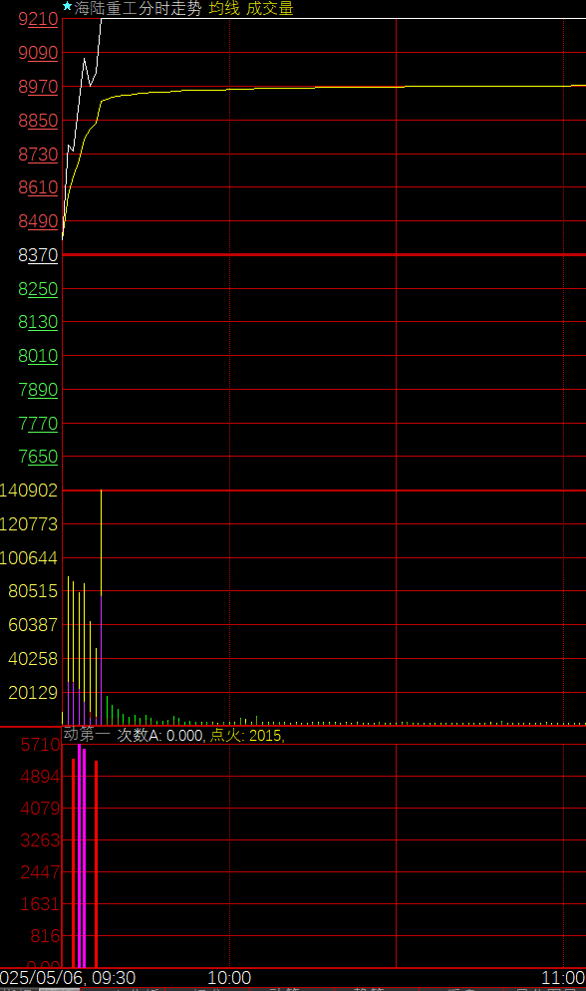Click the 动第一 indicator name label

[87, 735]
